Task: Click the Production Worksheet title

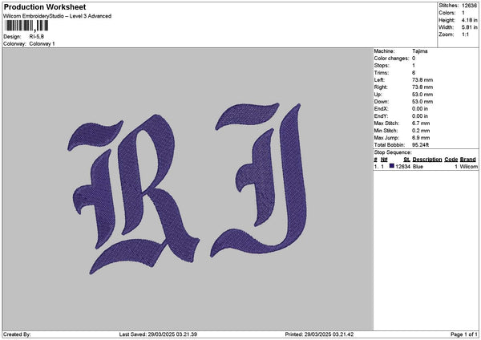Action: (x=45, y=6)
